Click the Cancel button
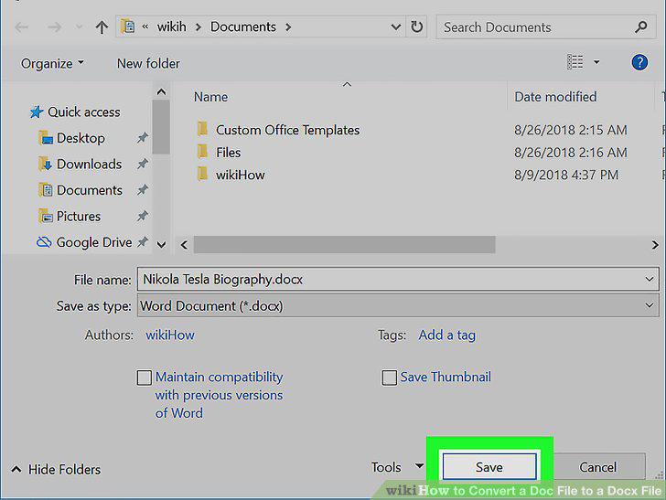666x500 pixels. [x=597, y=467]
